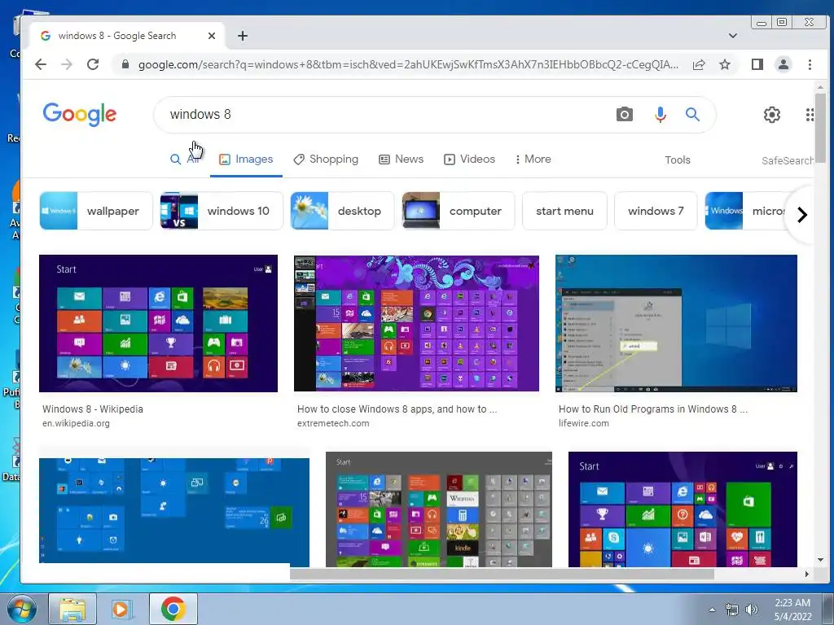Click How to close Windows 8 apps link
This screenshot has height=625, width=834.
pos(397,409)
